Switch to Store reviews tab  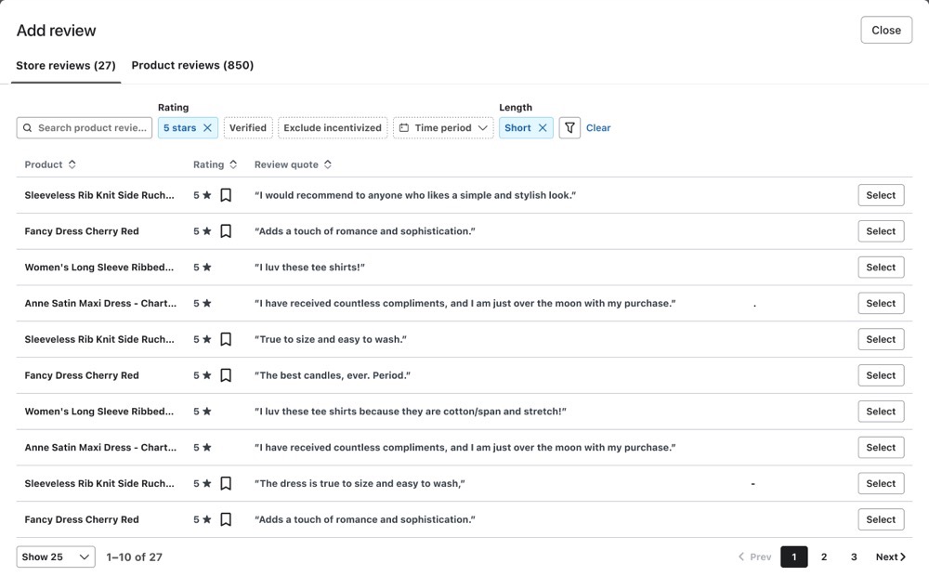pos(66,65)
